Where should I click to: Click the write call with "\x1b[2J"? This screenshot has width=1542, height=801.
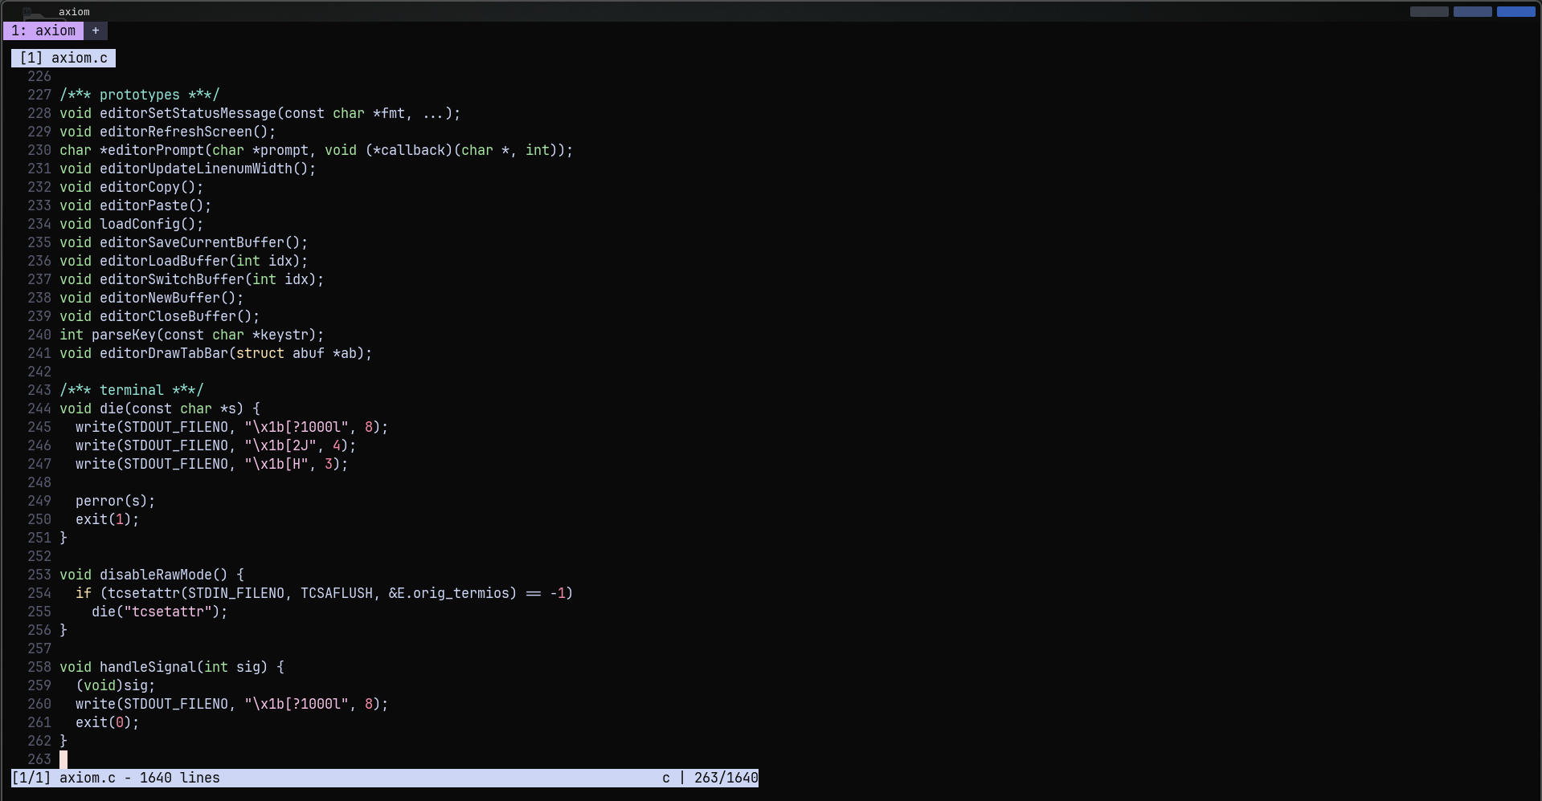[x=215, y=445]
